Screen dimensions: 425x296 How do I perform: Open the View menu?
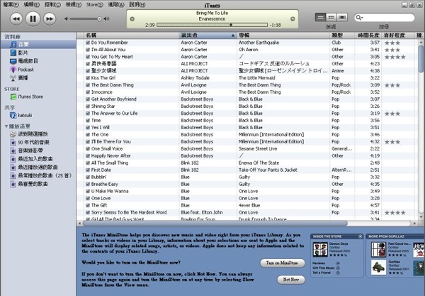[x=74, y=5]
